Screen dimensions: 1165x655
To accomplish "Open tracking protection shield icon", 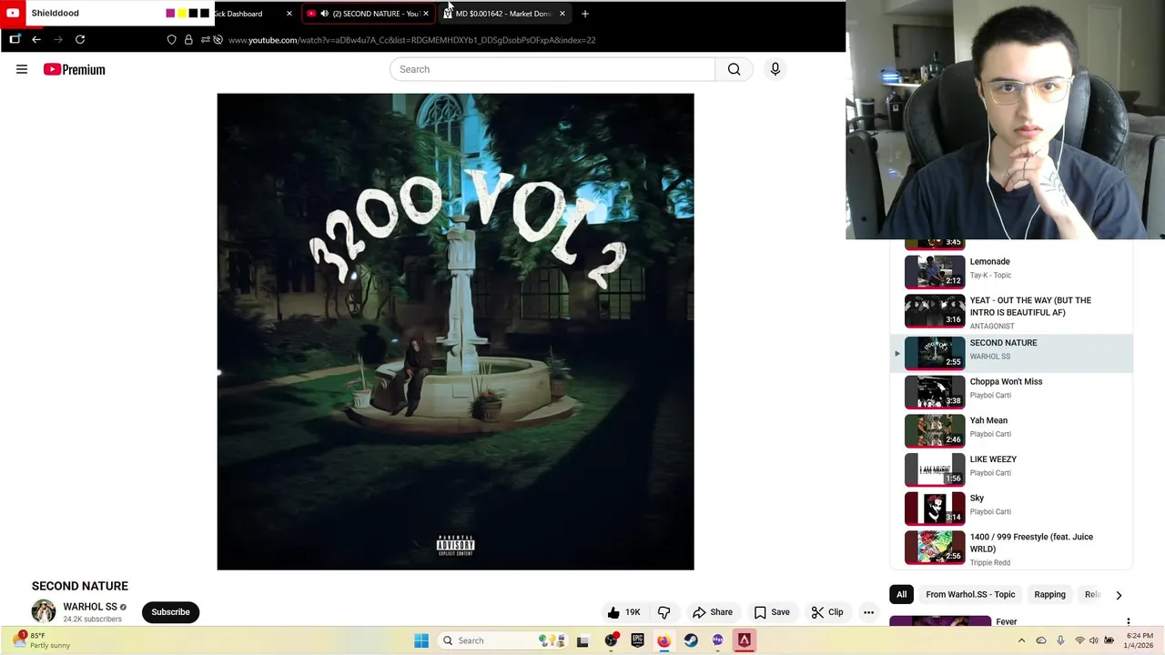I will click(x=171, y=40).
